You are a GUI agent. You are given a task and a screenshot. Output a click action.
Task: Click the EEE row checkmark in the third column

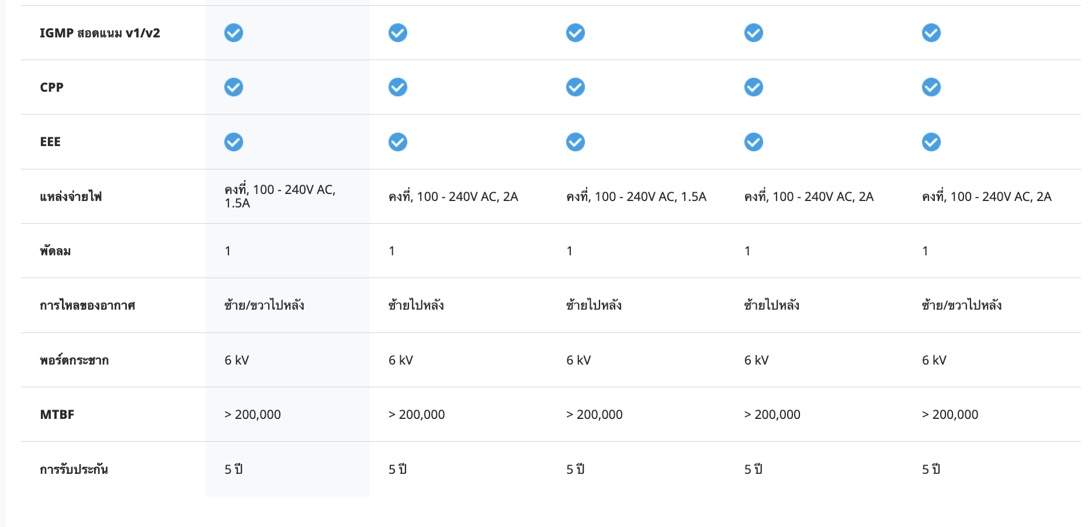(x=575, y=142)
